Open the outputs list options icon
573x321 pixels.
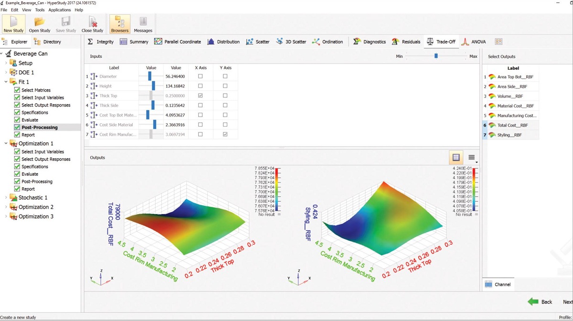[x=472, y=158]
